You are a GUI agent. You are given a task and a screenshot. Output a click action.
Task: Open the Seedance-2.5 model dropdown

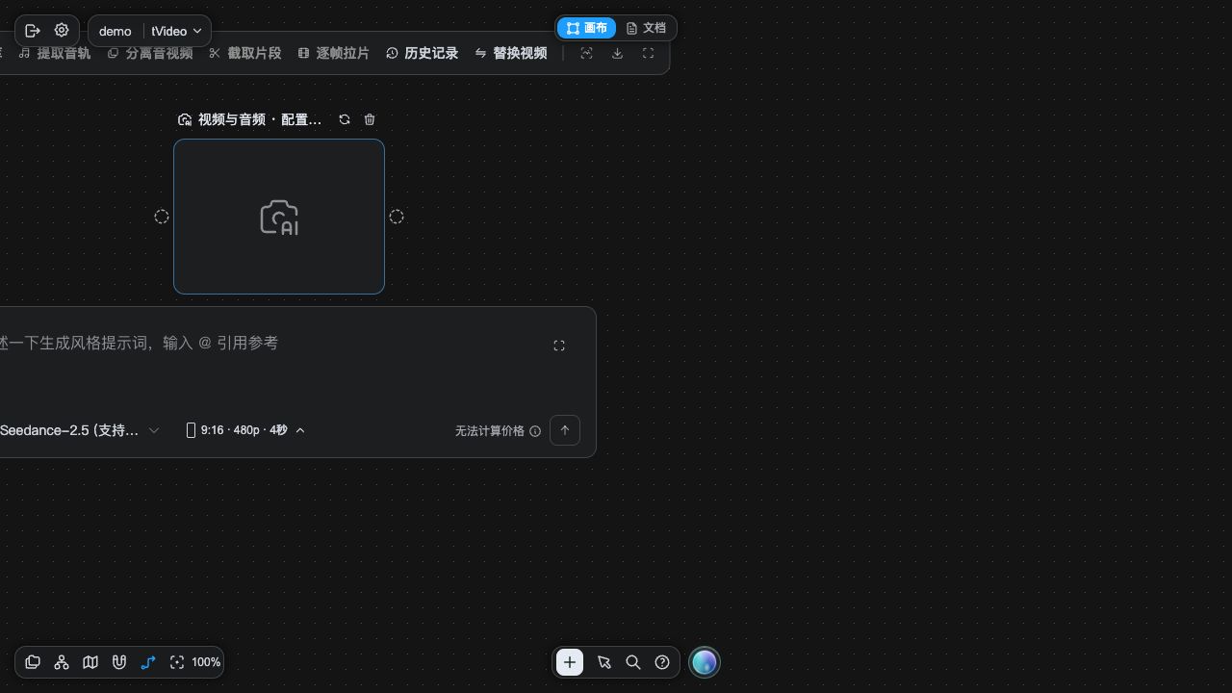[80, 430]
